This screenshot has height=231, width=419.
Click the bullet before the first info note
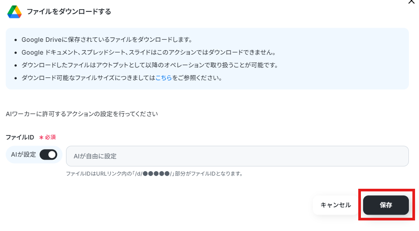coord(16,40)
